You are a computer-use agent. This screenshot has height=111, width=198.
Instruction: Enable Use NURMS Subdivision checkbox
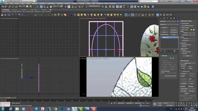coord(181,26)
